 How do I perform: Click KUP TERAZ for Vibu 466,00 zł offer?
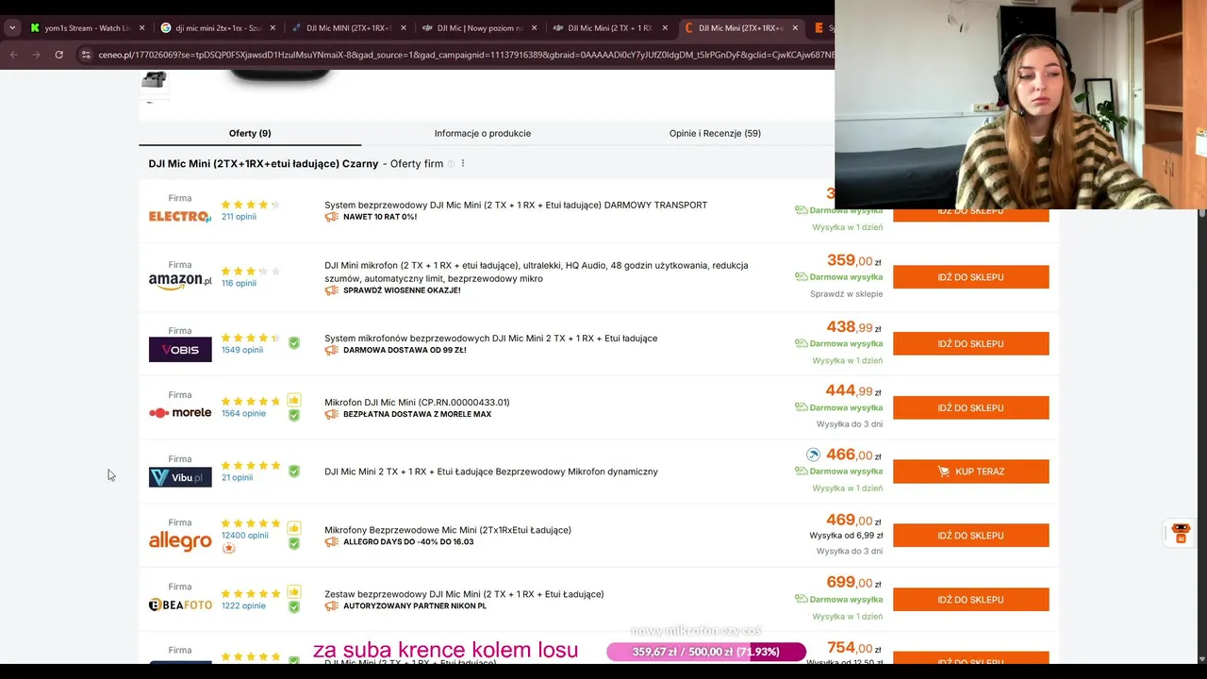[x=970, y=472]
